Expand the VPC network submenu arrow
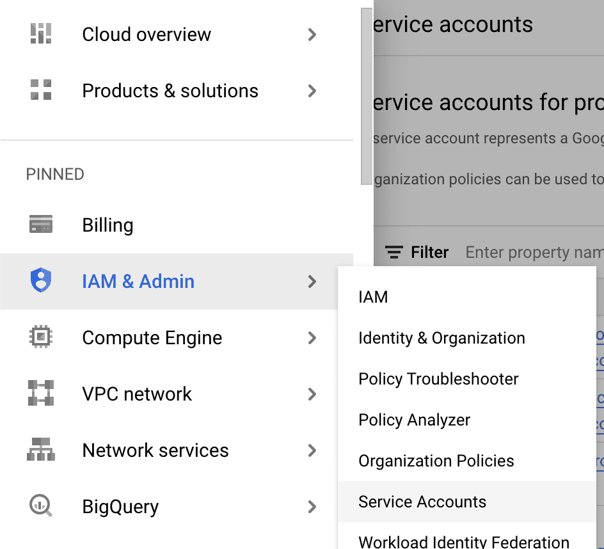Image resolution: width=604 pixels, height=549 pixels. coord(312,394)
